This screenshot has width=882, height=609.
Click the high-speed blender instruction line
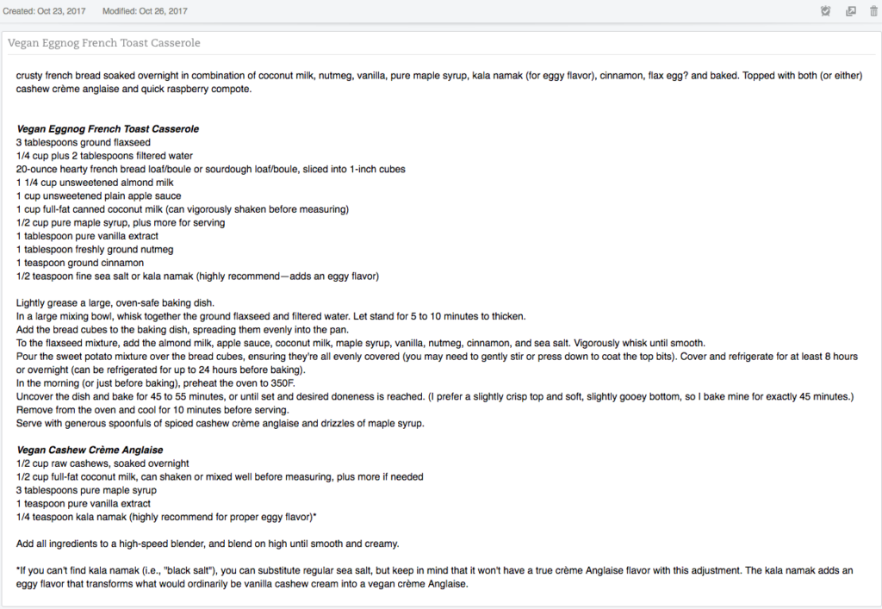click(x=207, y=544)
